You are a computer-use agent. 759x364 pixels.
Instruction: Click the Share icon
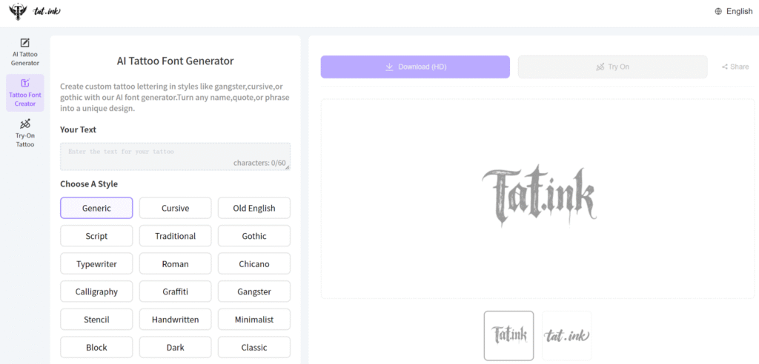click(724, 67)
